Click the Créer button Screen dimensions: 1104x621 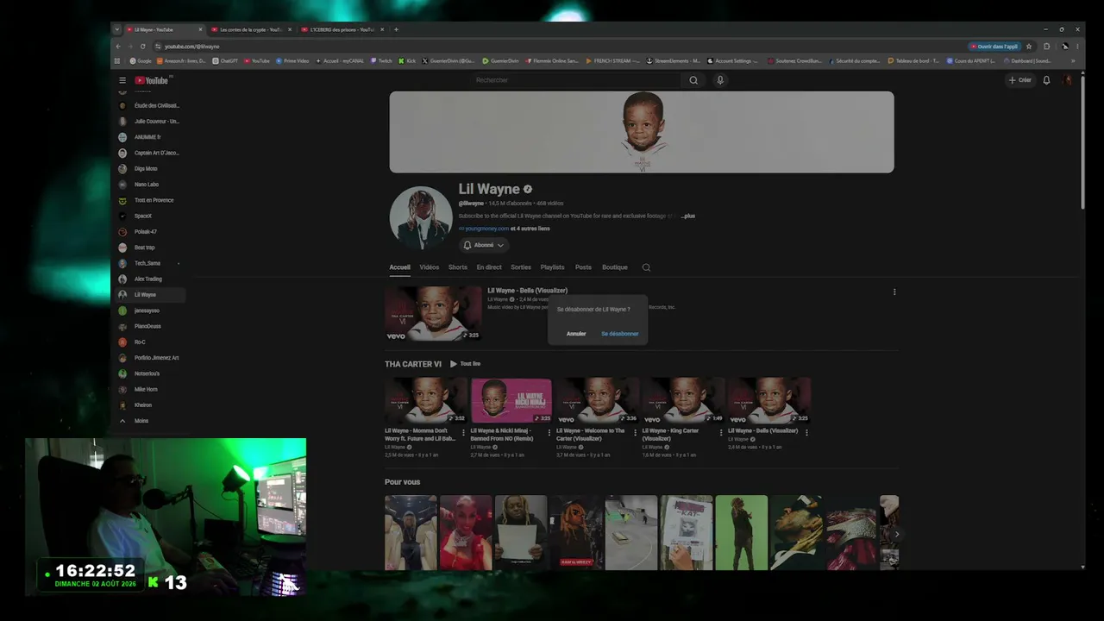pos(1020,80)
